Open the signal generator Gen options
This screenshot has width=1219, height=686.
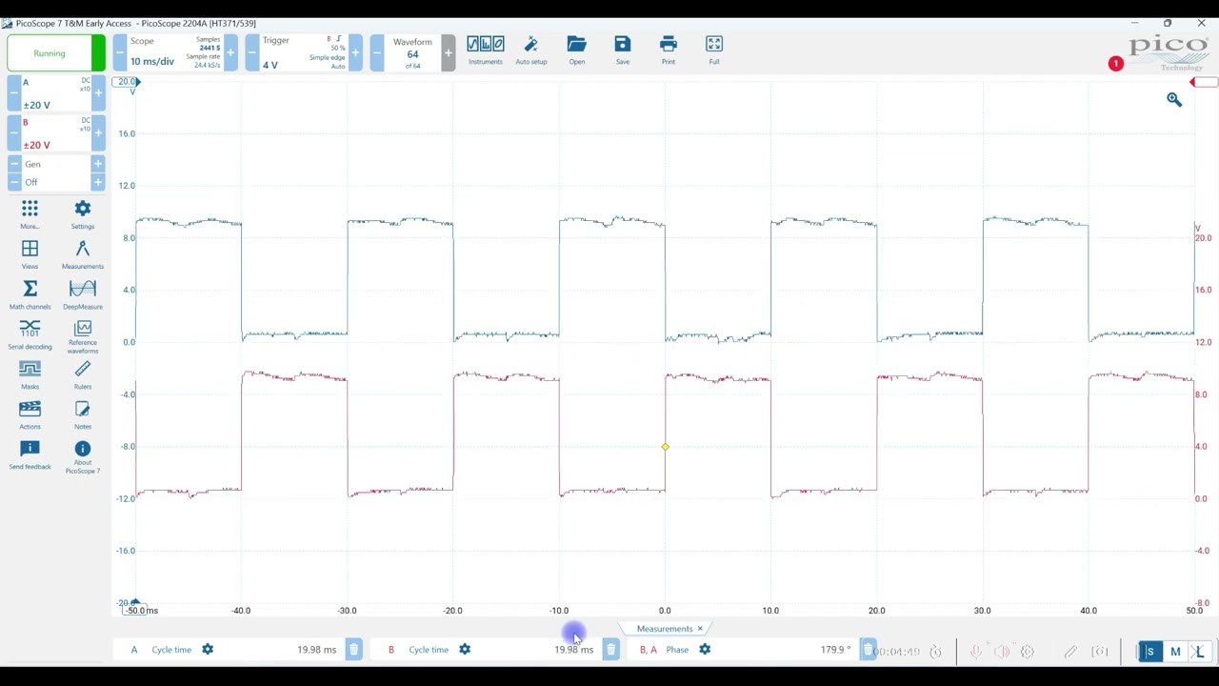coord(56,164)
